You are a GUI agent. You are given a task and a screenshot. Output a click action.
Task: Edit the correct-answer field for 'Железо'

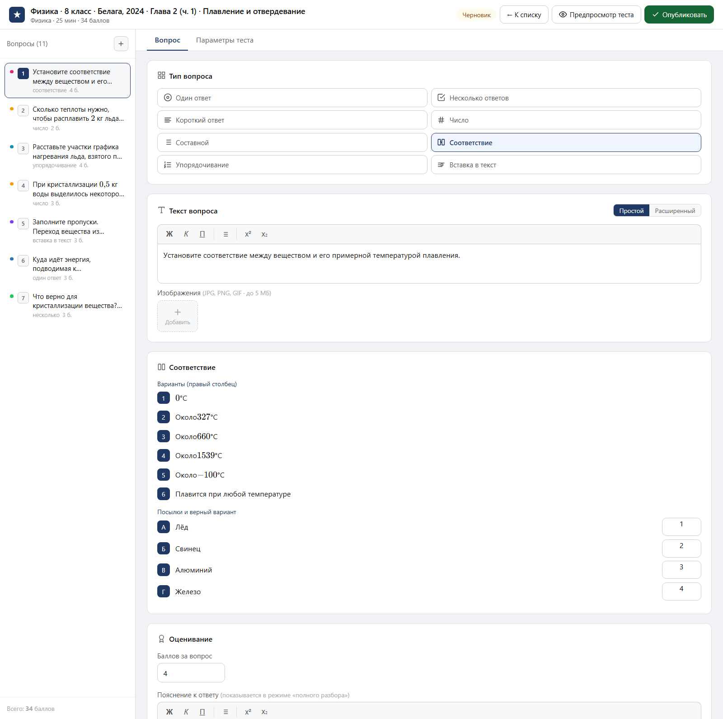pyautogui.click(x=681, y=591)
